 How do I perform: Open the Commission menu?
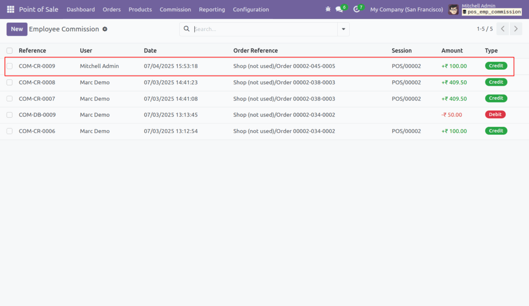point(175,9)
